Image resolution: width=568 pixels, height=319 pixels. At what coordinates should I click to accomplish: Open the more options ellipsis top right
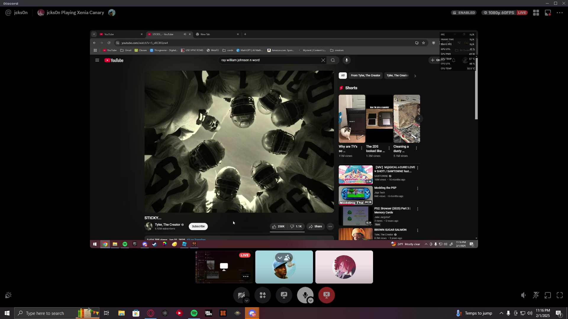(x=560, y=13)
